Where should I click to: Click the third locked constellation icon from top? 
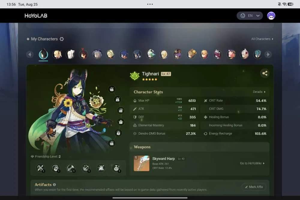[121, 110]
